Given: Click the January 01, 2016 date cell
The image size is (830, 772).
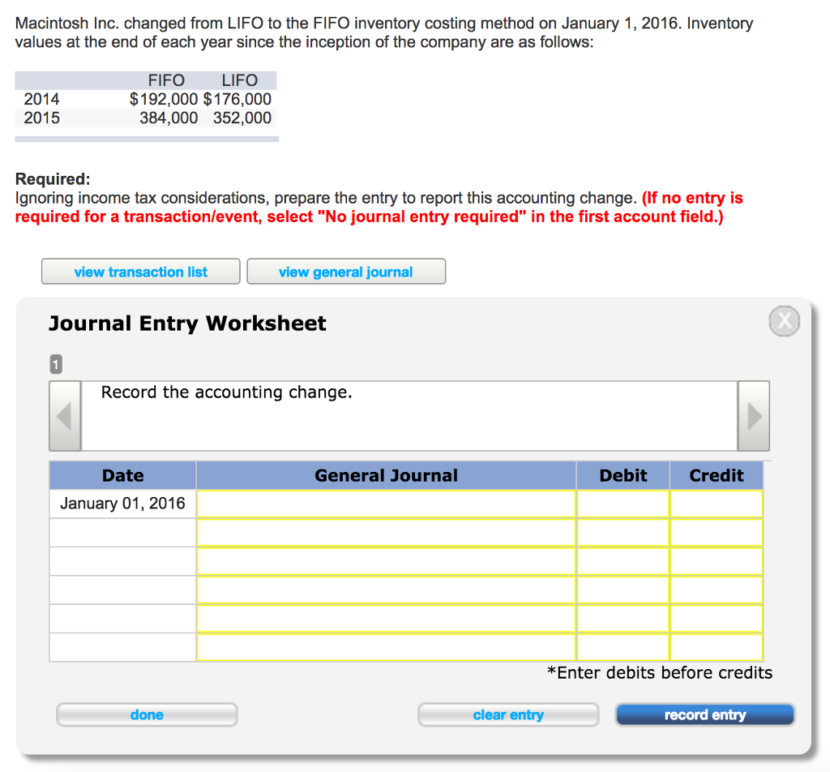Looking at the screenshot, I should click(x=123, y=504).
